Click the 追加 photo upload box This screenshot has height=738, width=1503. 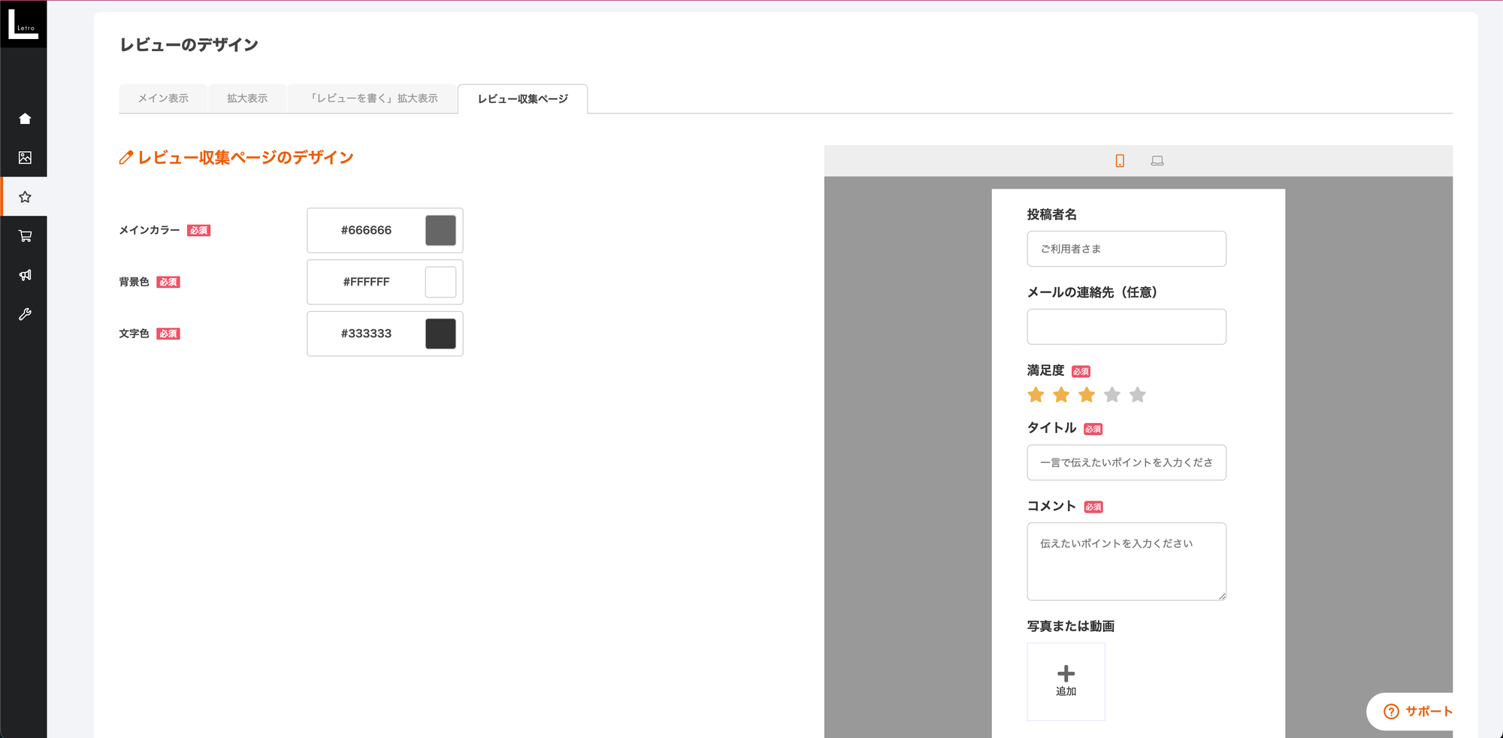(x=1066, y=681)
